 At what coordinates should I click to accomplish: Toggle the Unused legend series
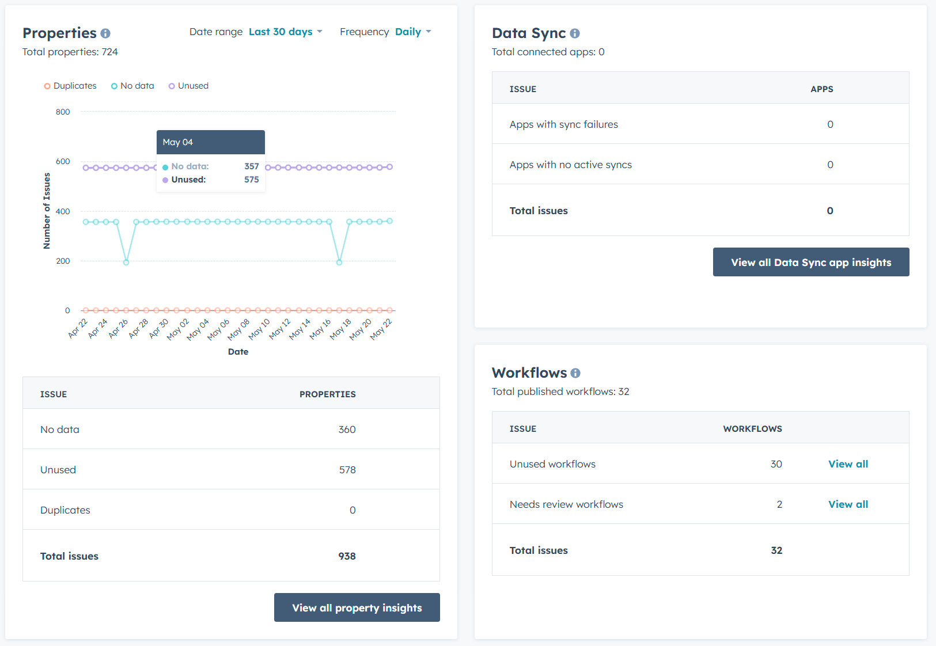click(x=188, y=86)
